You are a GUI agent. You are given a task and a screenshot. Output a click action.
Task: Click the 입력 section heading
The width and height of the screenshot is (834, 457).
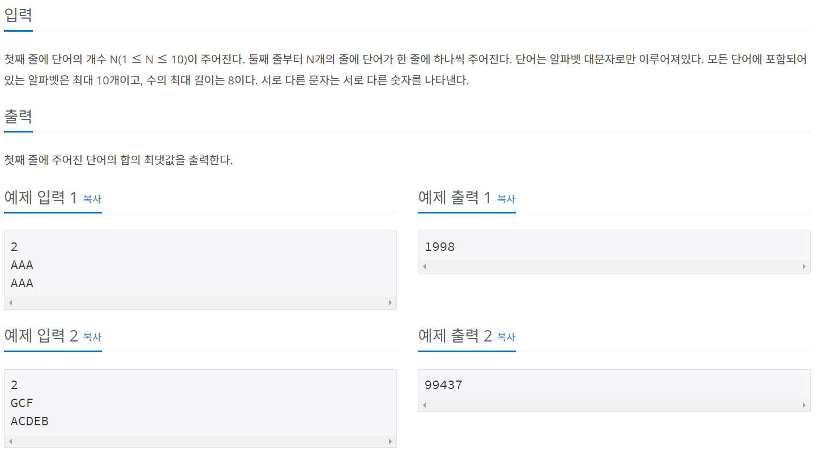18,14
